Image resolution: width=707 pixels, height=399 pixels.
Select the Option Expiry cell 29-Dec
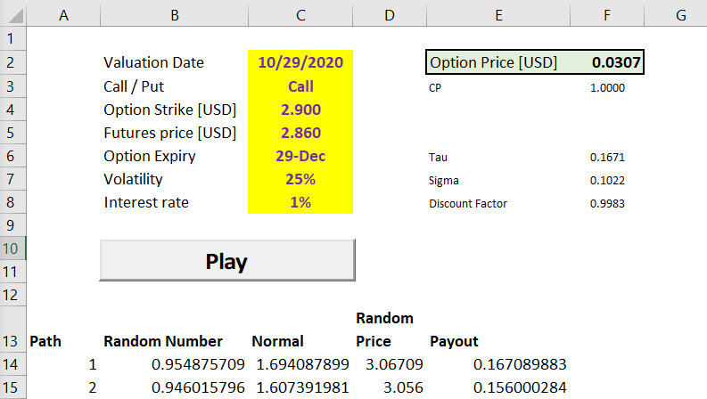[300, 156]
